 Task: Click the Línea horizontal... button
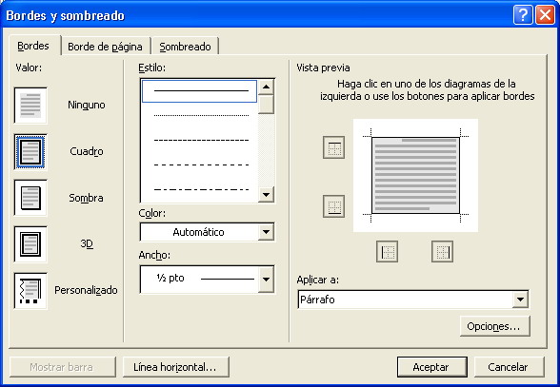click(175, 367)
